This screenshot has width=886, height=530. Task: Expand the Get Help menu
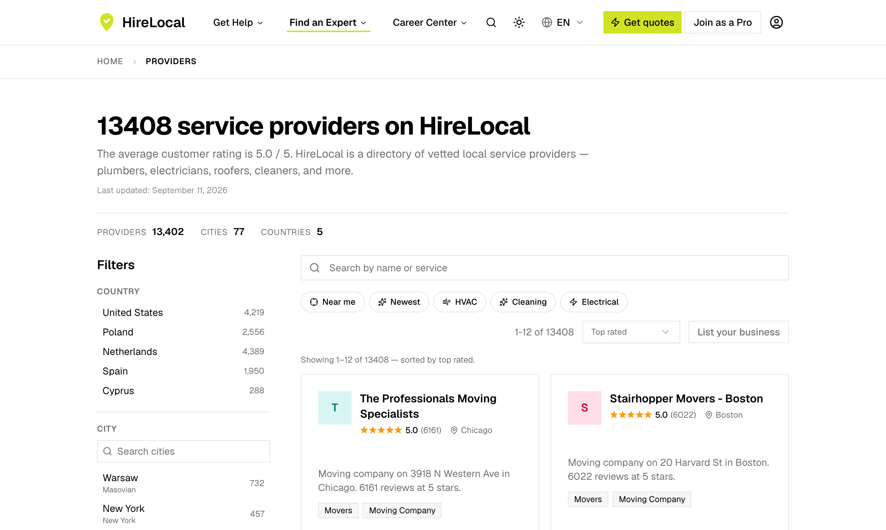(x=238, y=23)
